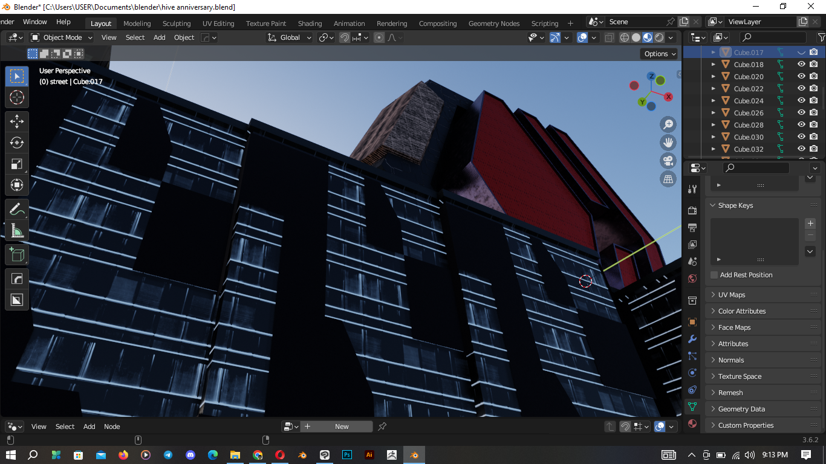Open viewport Options dropdown

[660, 54]
